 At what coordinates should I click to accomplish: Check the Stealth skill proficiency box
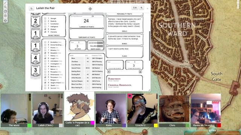point(45,85)
